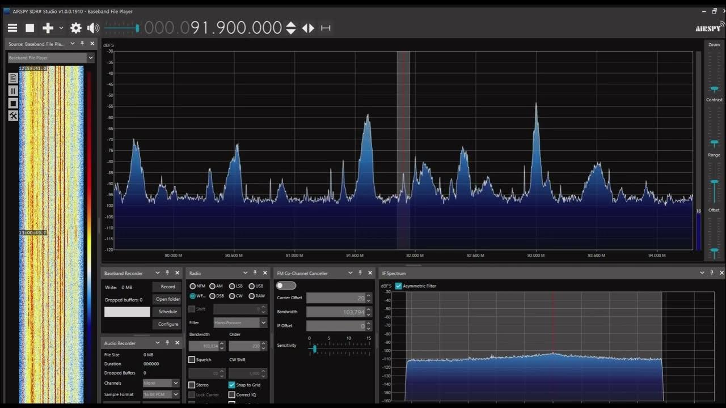Image resolution: width=726 pixels, height=408 pixels.
Task: Open Radio panel options chevron
Action: (245, 273)
